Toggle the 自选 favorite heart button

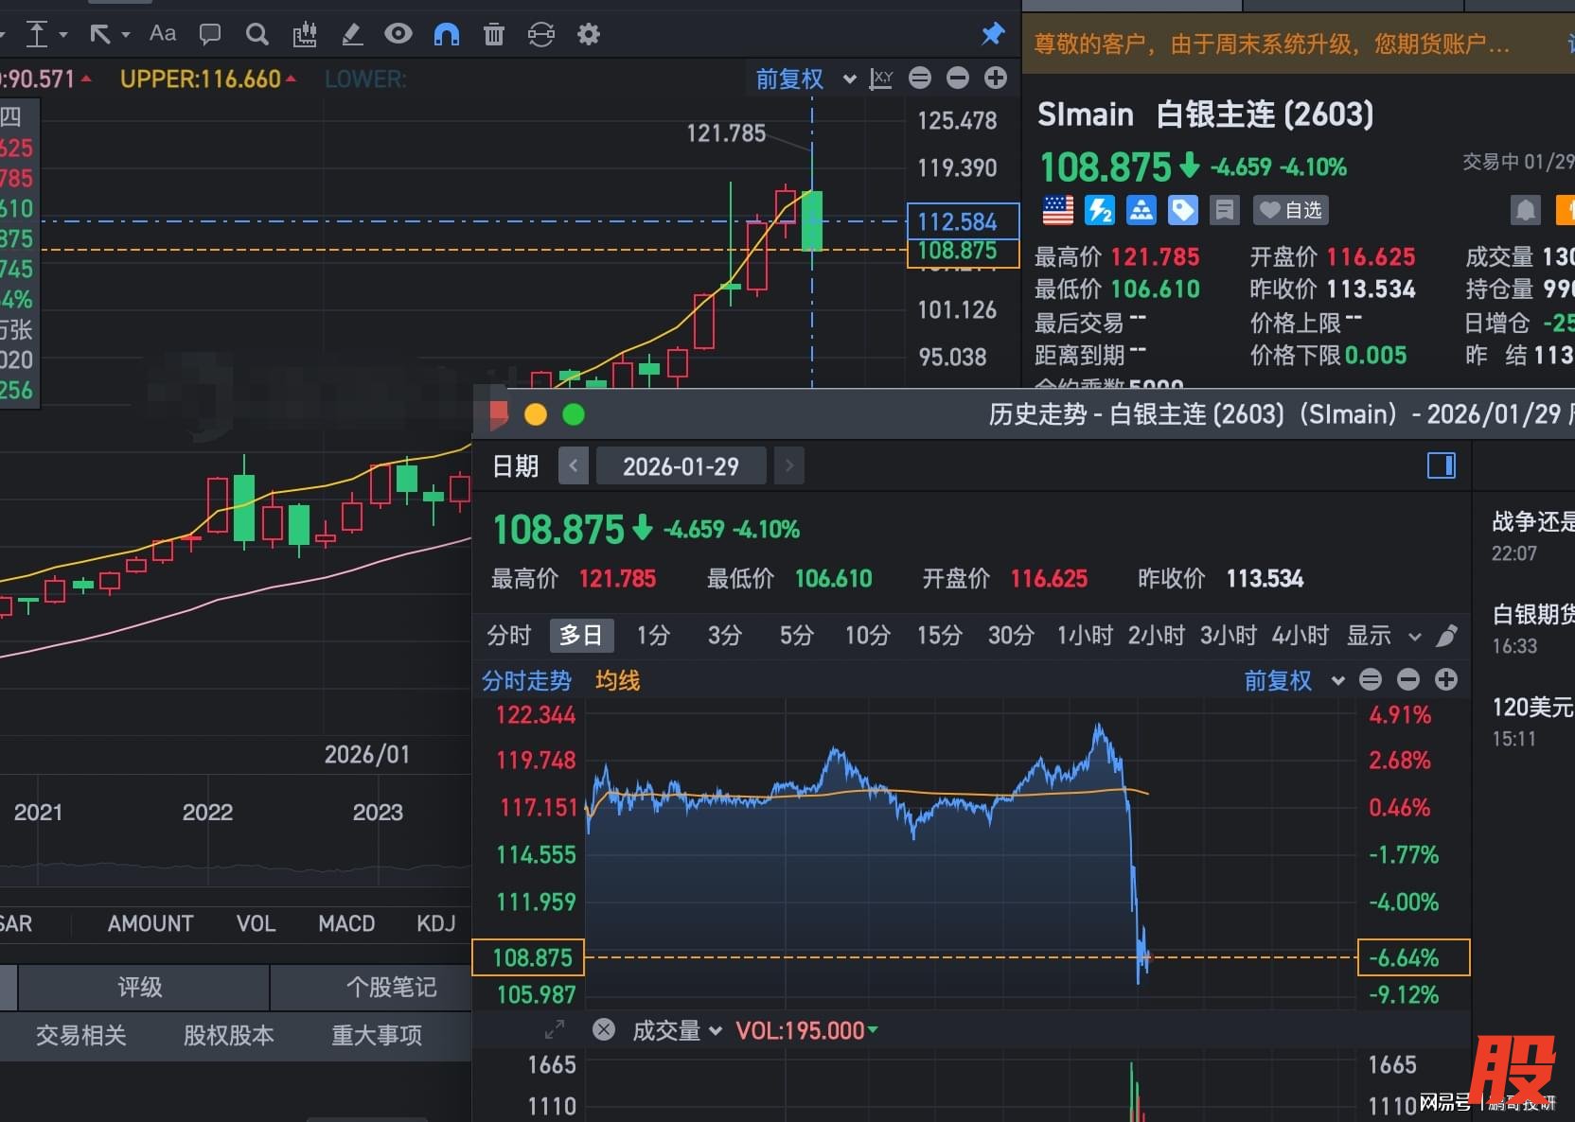1291,210
